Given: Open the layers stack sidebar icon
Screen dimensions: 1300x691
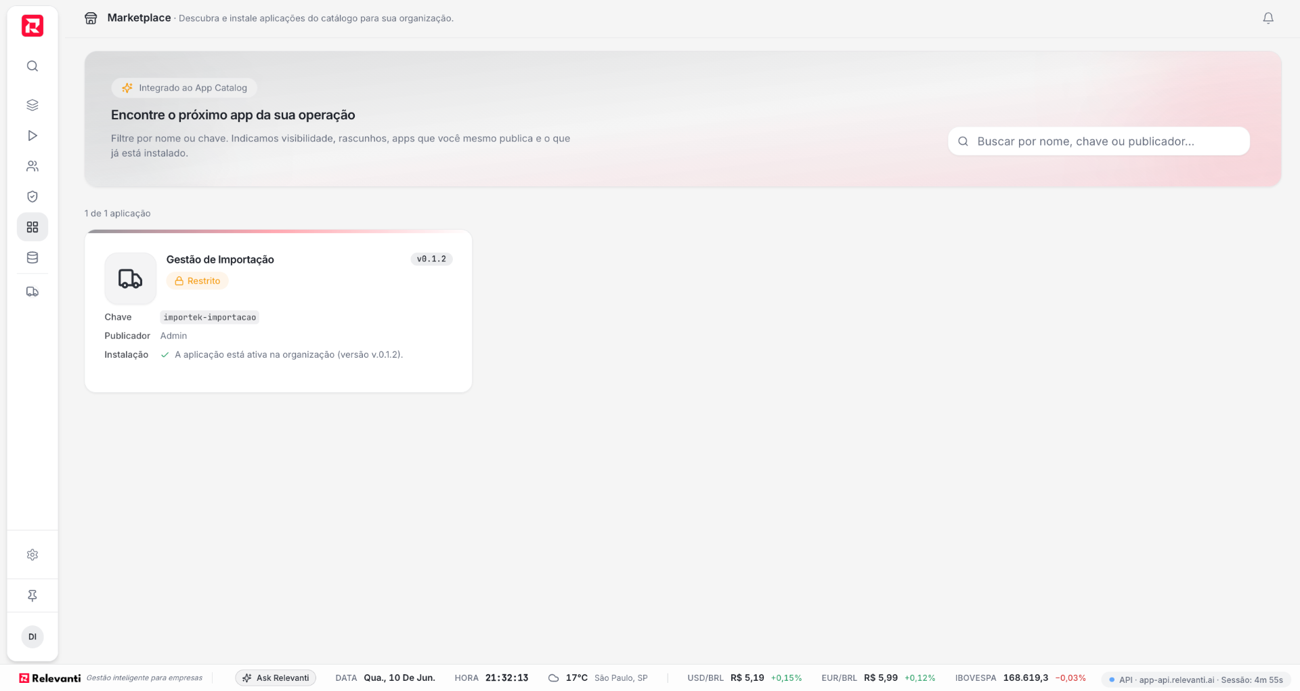Looking at the screenshot, I should [x=32, y=105].
